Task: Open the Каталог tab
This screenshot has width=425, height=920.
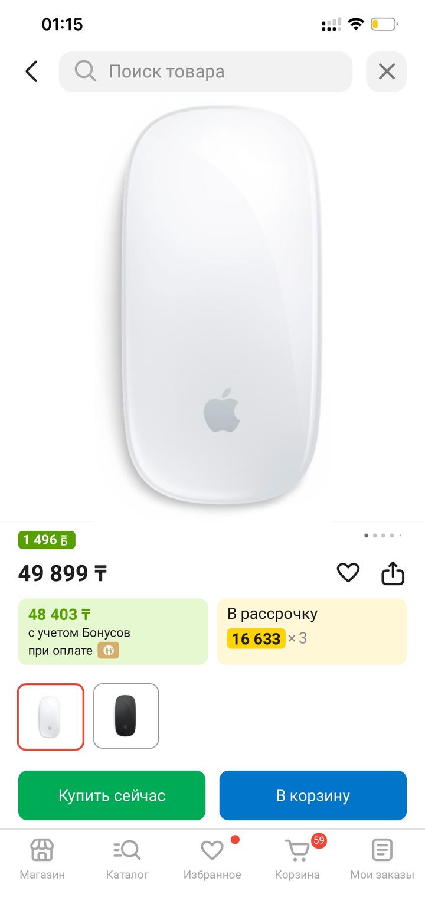Action: pos(127,859)
